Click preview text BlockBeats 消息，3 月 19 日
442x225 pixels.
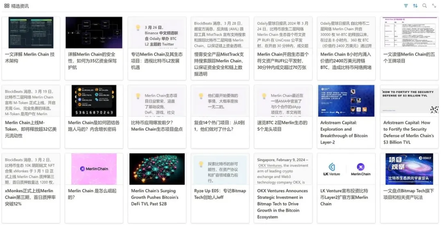click(x=30, y=102)
